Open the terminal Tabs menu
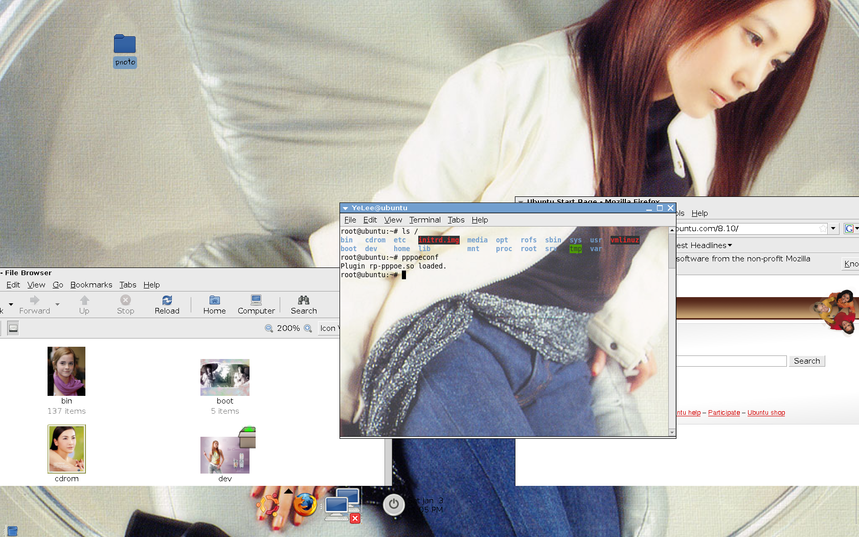 point(456,220)
